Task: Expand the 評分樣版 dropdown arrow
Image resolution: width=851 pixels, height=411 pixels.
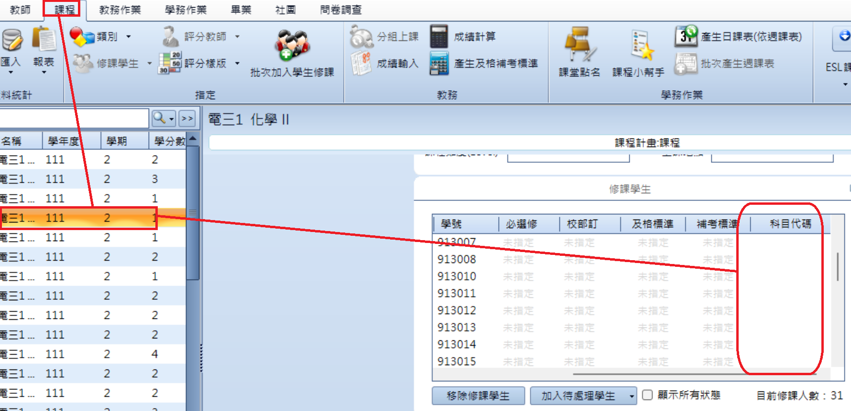Action: coord(237,63)
